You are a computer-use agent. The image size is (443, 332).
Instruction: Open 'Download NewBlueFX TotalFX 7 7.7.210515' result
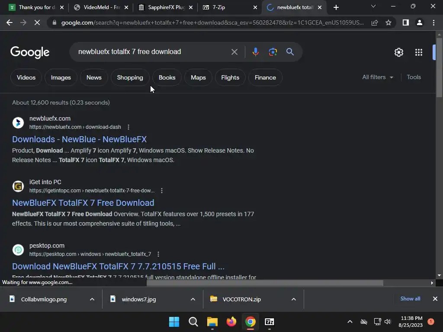[x=119, y=266]
